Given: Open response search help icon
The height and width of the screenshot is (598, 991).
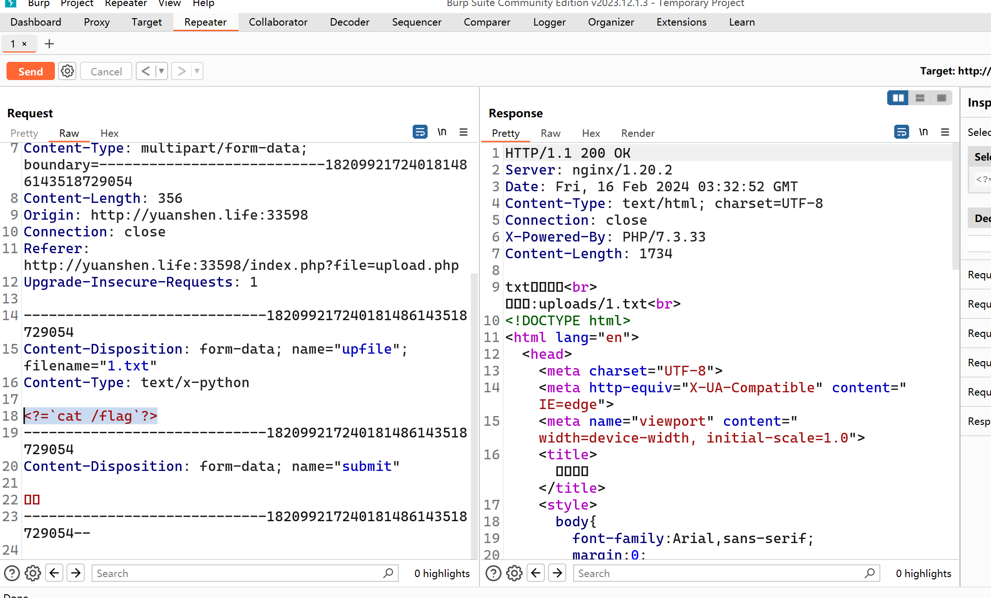Looking at the screenshot, I should point(494,573).
